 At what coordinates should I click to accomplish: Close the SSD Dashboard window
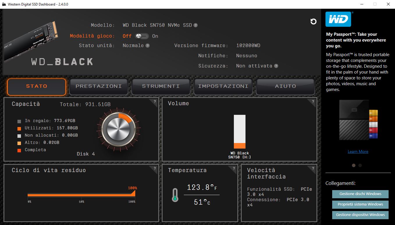[x=388, y=4]
